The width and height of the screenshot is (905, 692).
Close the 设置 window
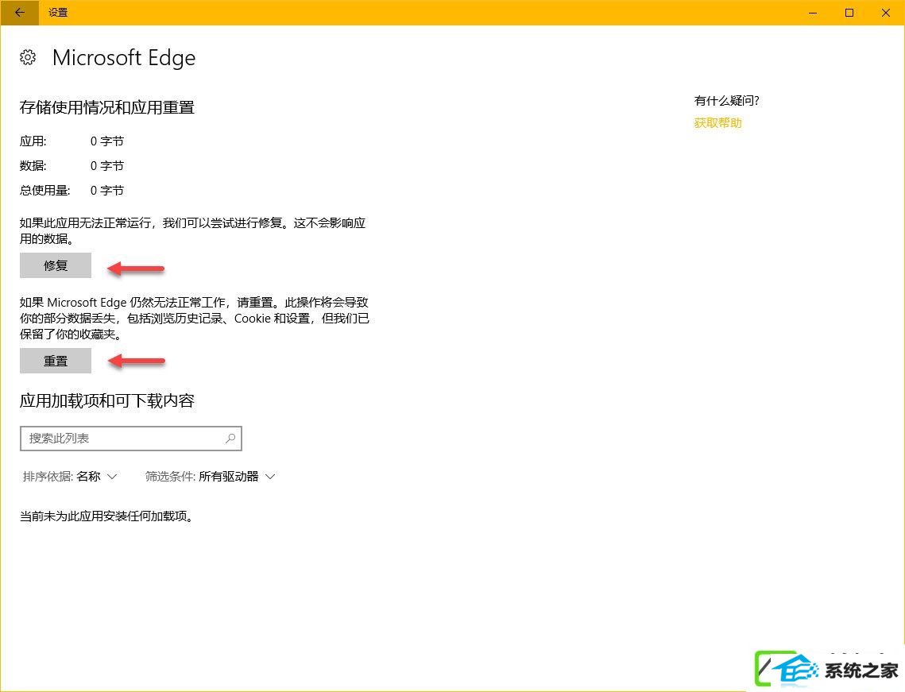(885, 13)
